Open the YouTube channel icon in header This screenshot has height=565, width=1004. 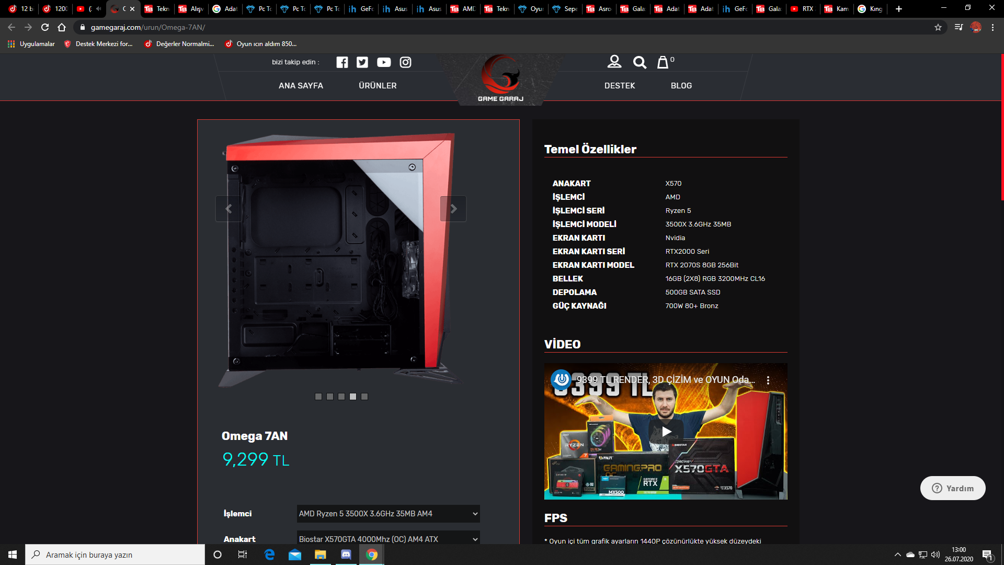click(x=384, y=62)
